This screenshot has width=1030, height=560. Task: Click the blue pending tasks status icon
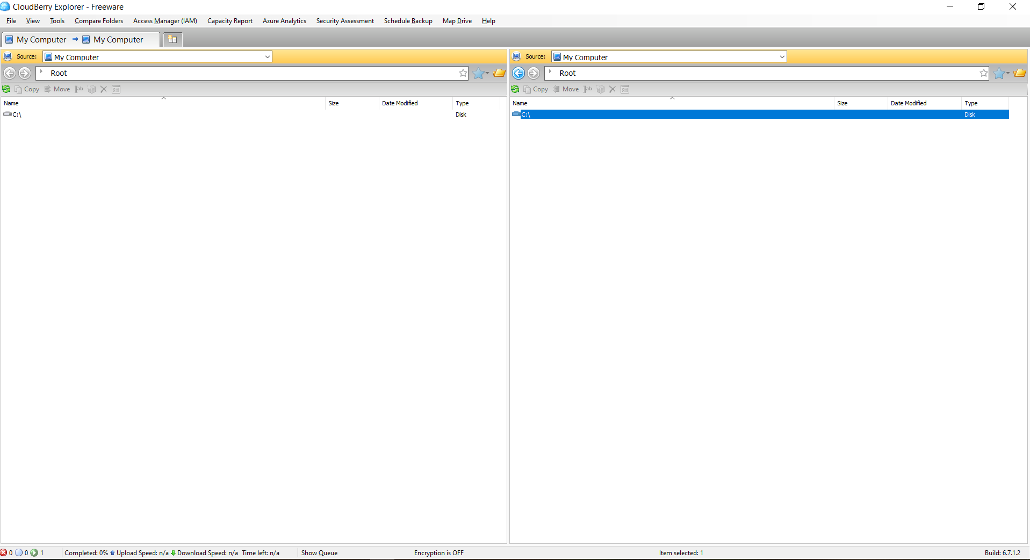coord(19,552)
